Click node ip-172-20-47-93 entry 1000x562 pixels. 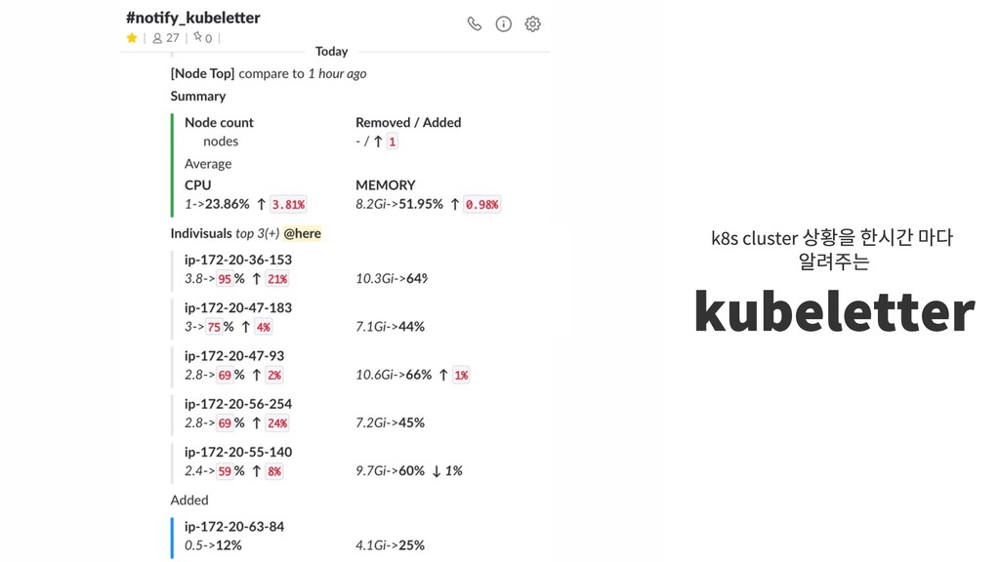click(x=234, y=355)
